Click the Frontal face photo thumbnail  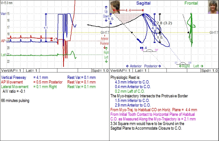point(213,7)
